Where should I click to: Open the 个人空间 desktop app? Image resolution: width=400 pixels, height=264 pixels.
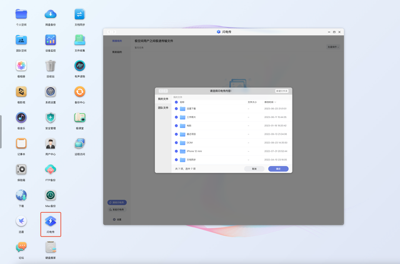click(x=21, y=14)
